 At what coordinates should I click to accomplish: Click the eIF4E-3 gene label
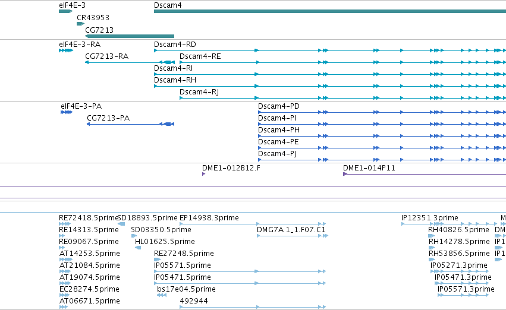(73, 5)
